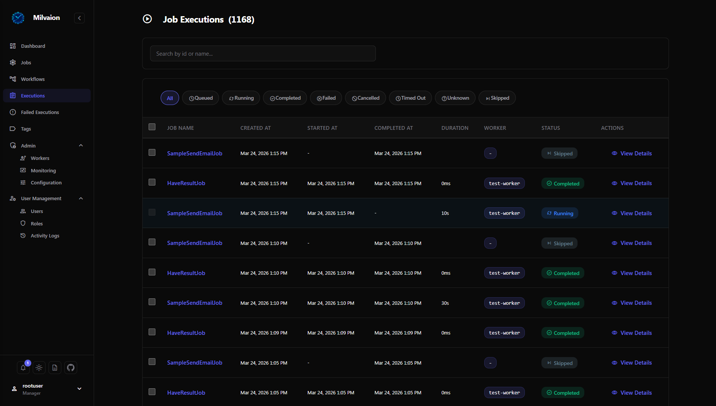Viewport: 716px width, 406px height.
Task: Select Workers under Admin
Action: click(x=40, y=158)
